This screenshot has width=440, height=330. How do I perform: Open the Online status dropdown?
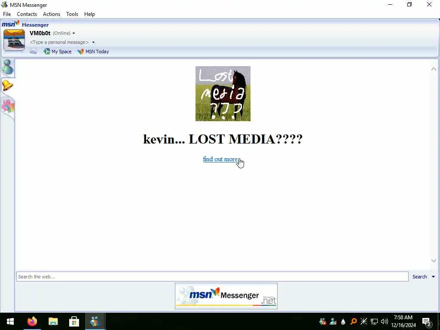pyautogui.click(x=64, y=33)
